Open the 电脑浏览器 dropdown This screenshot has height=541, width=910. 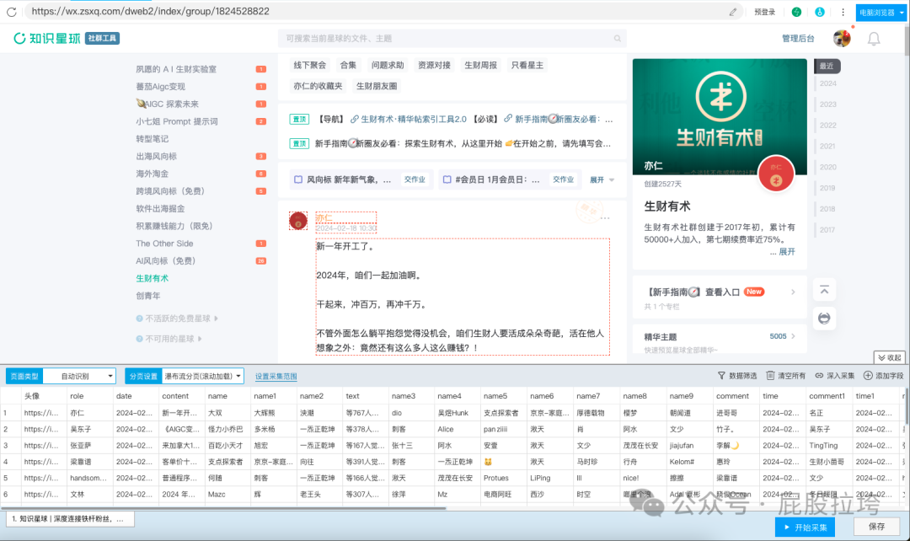[x=881, y=12]
